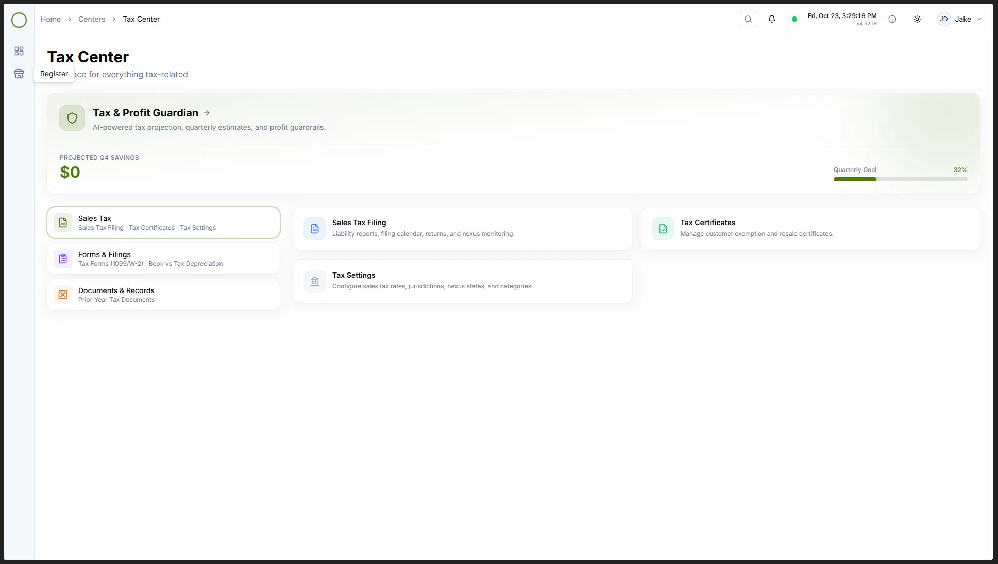998x564 pixels.
Task: Open the Tax Settings card
Action: [462, 281]
